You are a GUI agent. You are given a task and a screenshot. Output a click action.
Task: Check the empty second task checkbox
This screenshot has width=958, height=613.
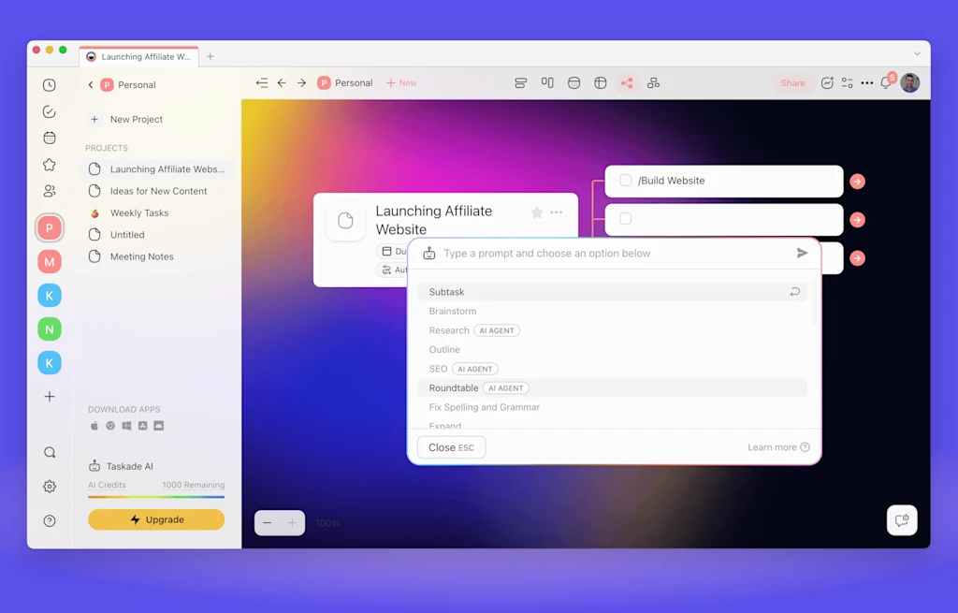[x=626, y=219]
